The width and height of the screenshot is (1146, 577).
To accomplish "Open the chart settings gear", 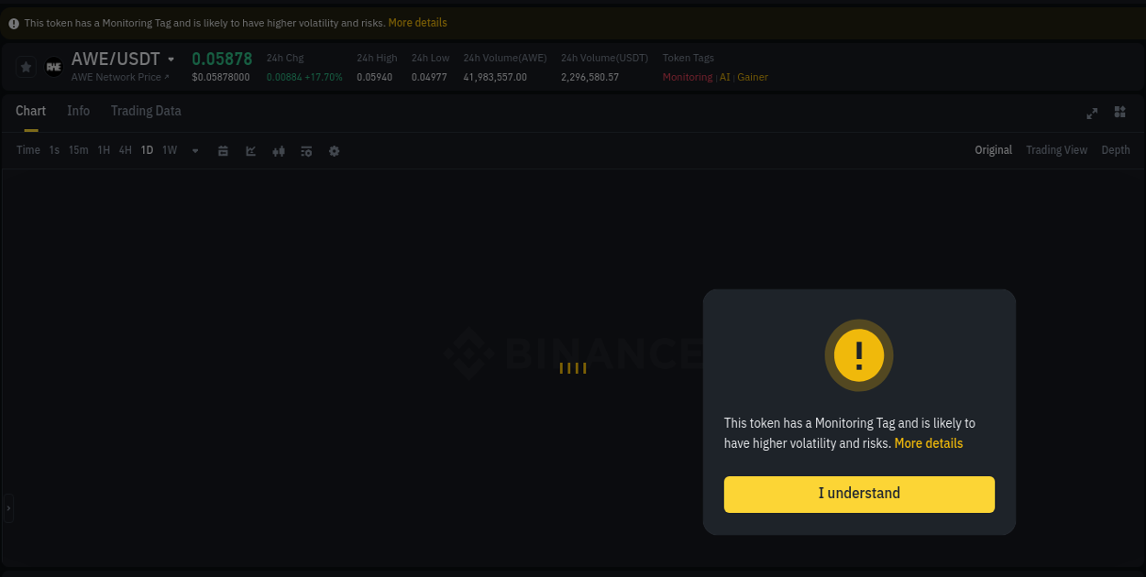I will coord(334,150).
